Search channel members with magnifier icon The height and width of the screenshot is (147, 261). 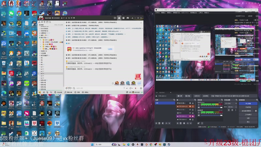pyautogui.click(x=50, y=22)
